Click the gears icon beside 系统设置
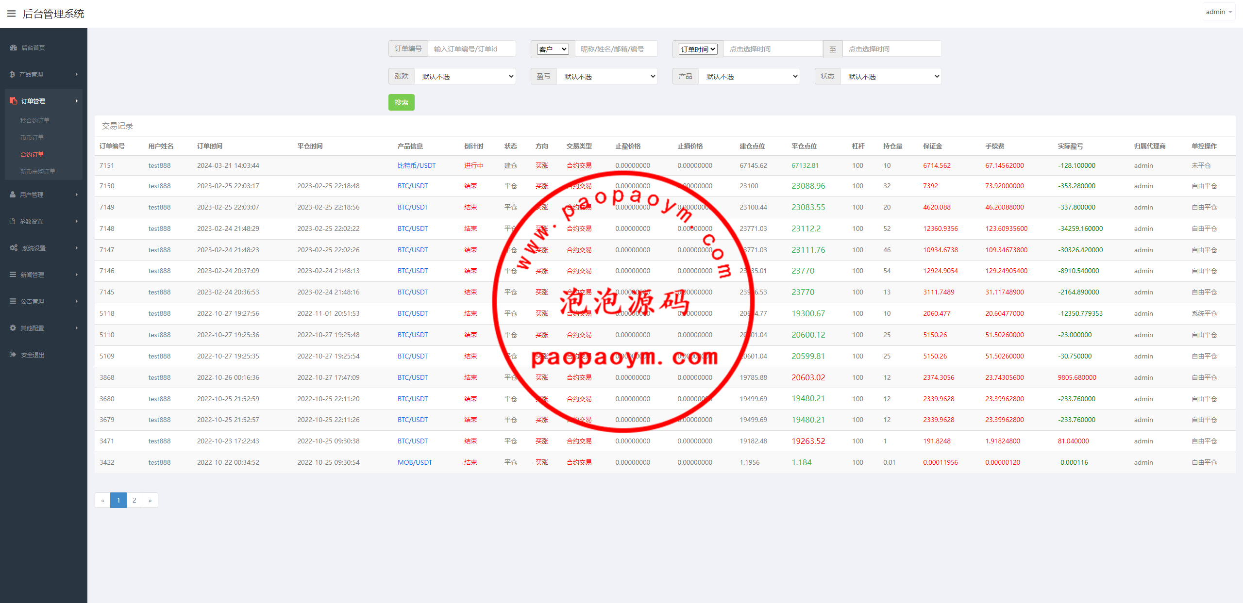This screenshot has width=1243, height=603. point(14,248)
